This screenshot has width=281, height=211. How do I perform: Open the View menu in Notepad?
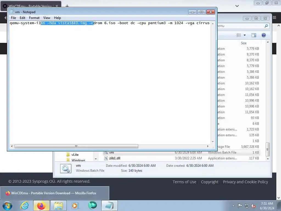point(47,18)
